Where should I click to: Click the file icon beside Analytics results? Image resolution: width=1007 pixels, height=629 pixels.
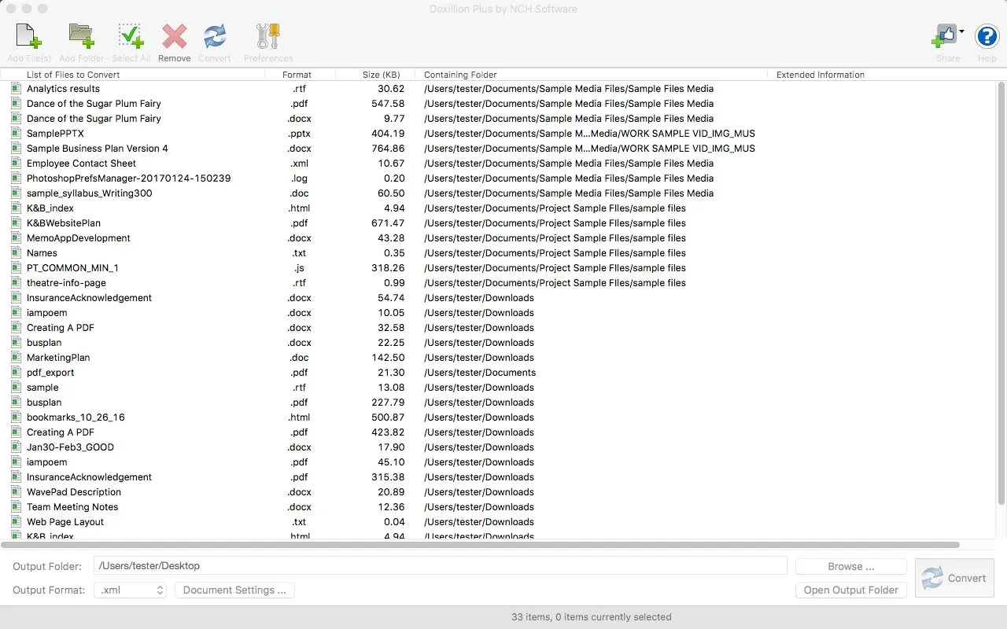point(16,89)
